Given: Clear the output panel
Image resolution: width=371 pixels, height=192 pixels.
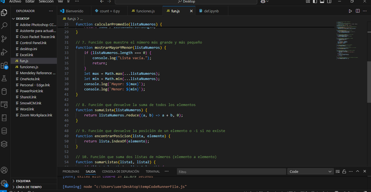Looking at the screenshot, I should pyautogui.click(x=338, y=171).
